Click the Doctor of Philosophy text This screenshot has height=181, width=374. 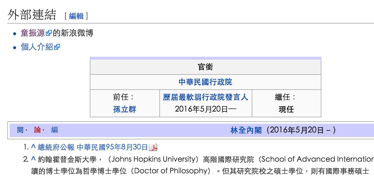pyautogui.click(x=171, y=171)
